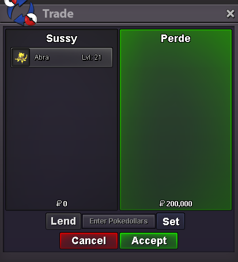Select the Abra Lvl 21 entry

[62, 57]
